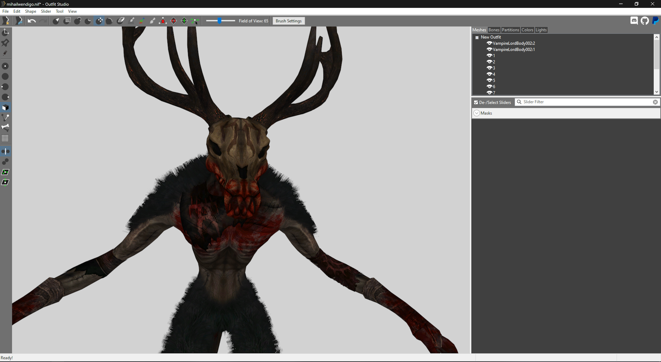661x362 pixels.
Task: Toggle visibility eye of mesh 6
Action: tap(489, 86)
